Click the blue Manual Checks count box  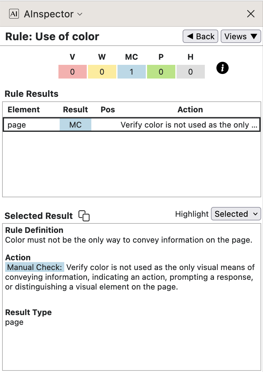tap(131, 72)
